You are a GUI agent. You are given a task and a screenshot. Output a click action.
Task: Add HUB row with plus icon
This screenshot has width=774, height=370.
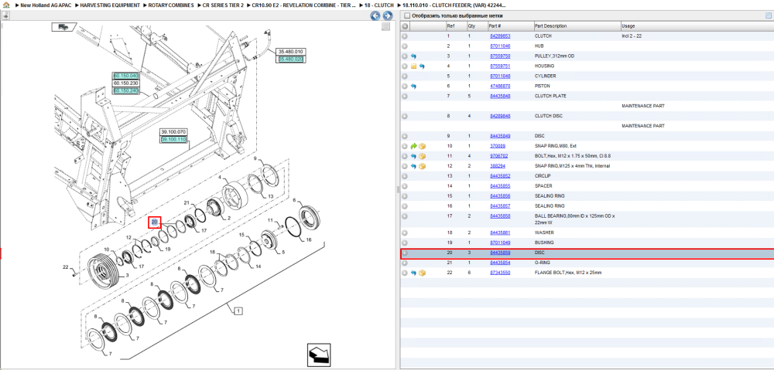pos(405,46)
